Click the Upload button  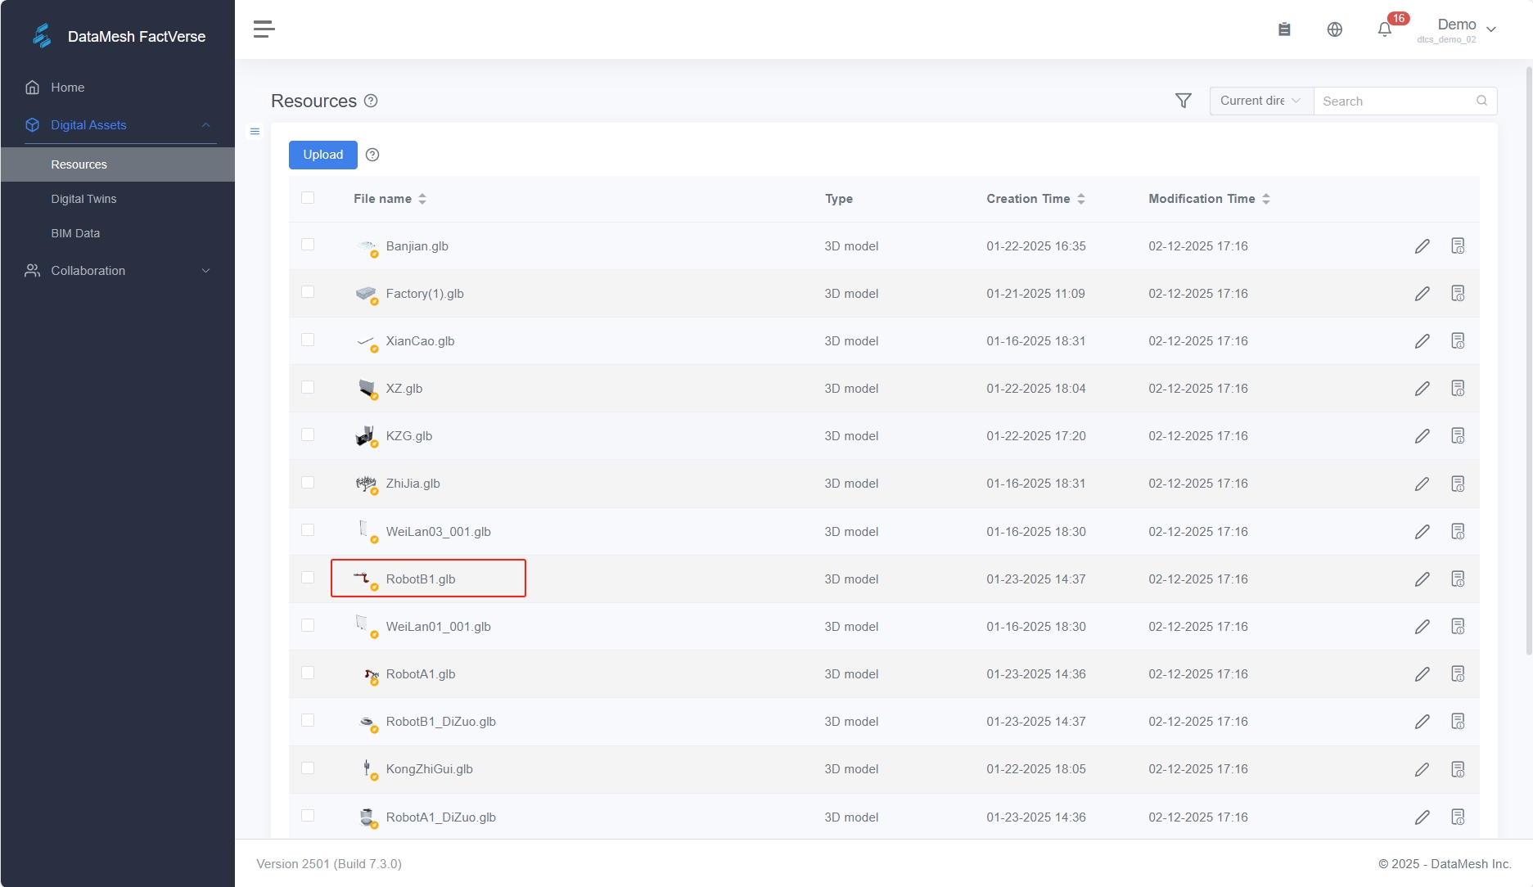322,155
